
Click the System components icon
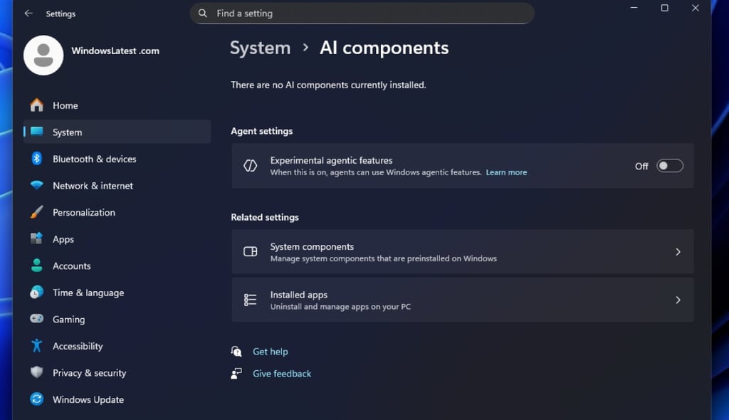tap(250, 251)
